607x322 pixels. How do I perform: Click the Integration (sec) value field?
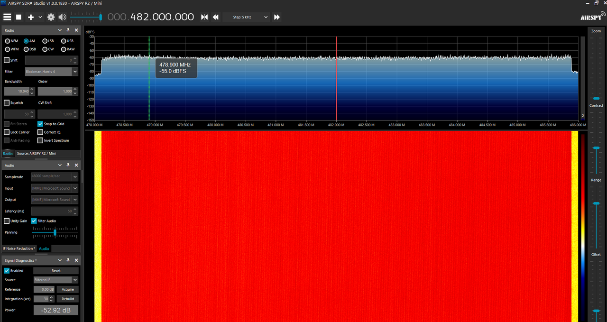44,299
